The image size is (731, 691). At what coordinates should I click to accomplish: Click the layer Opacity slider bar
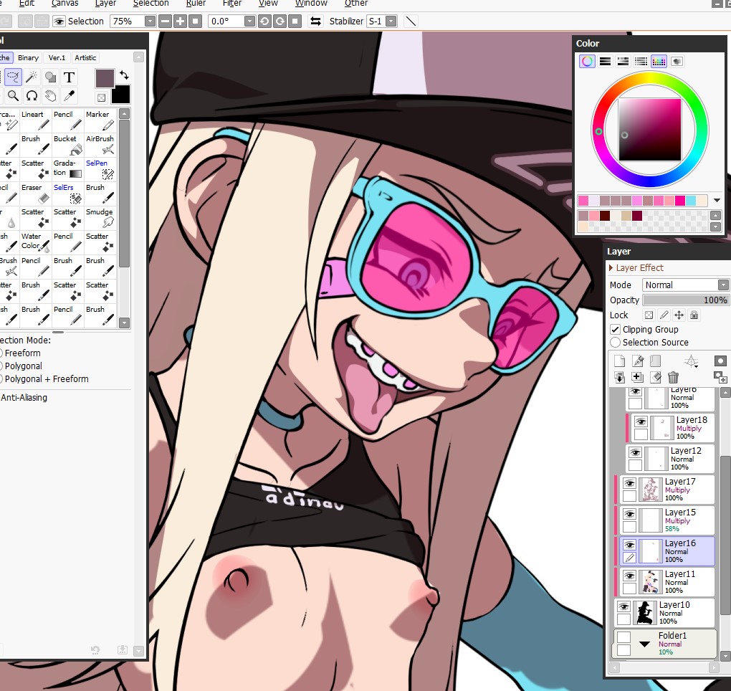coord(685,300)
